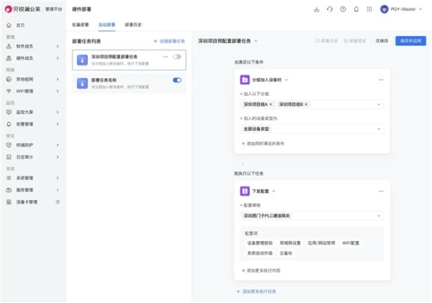This screenshot has height=303, width=432.
Task: Click the 监控大屏 monitor icon
Action: click(x=9, y=112)
